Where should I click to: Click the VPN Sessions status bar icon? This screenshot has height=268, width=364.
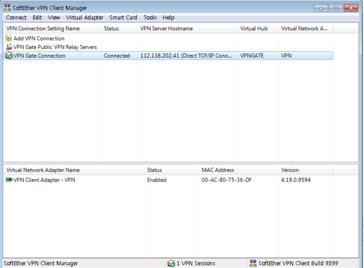[x=171, y=264]
